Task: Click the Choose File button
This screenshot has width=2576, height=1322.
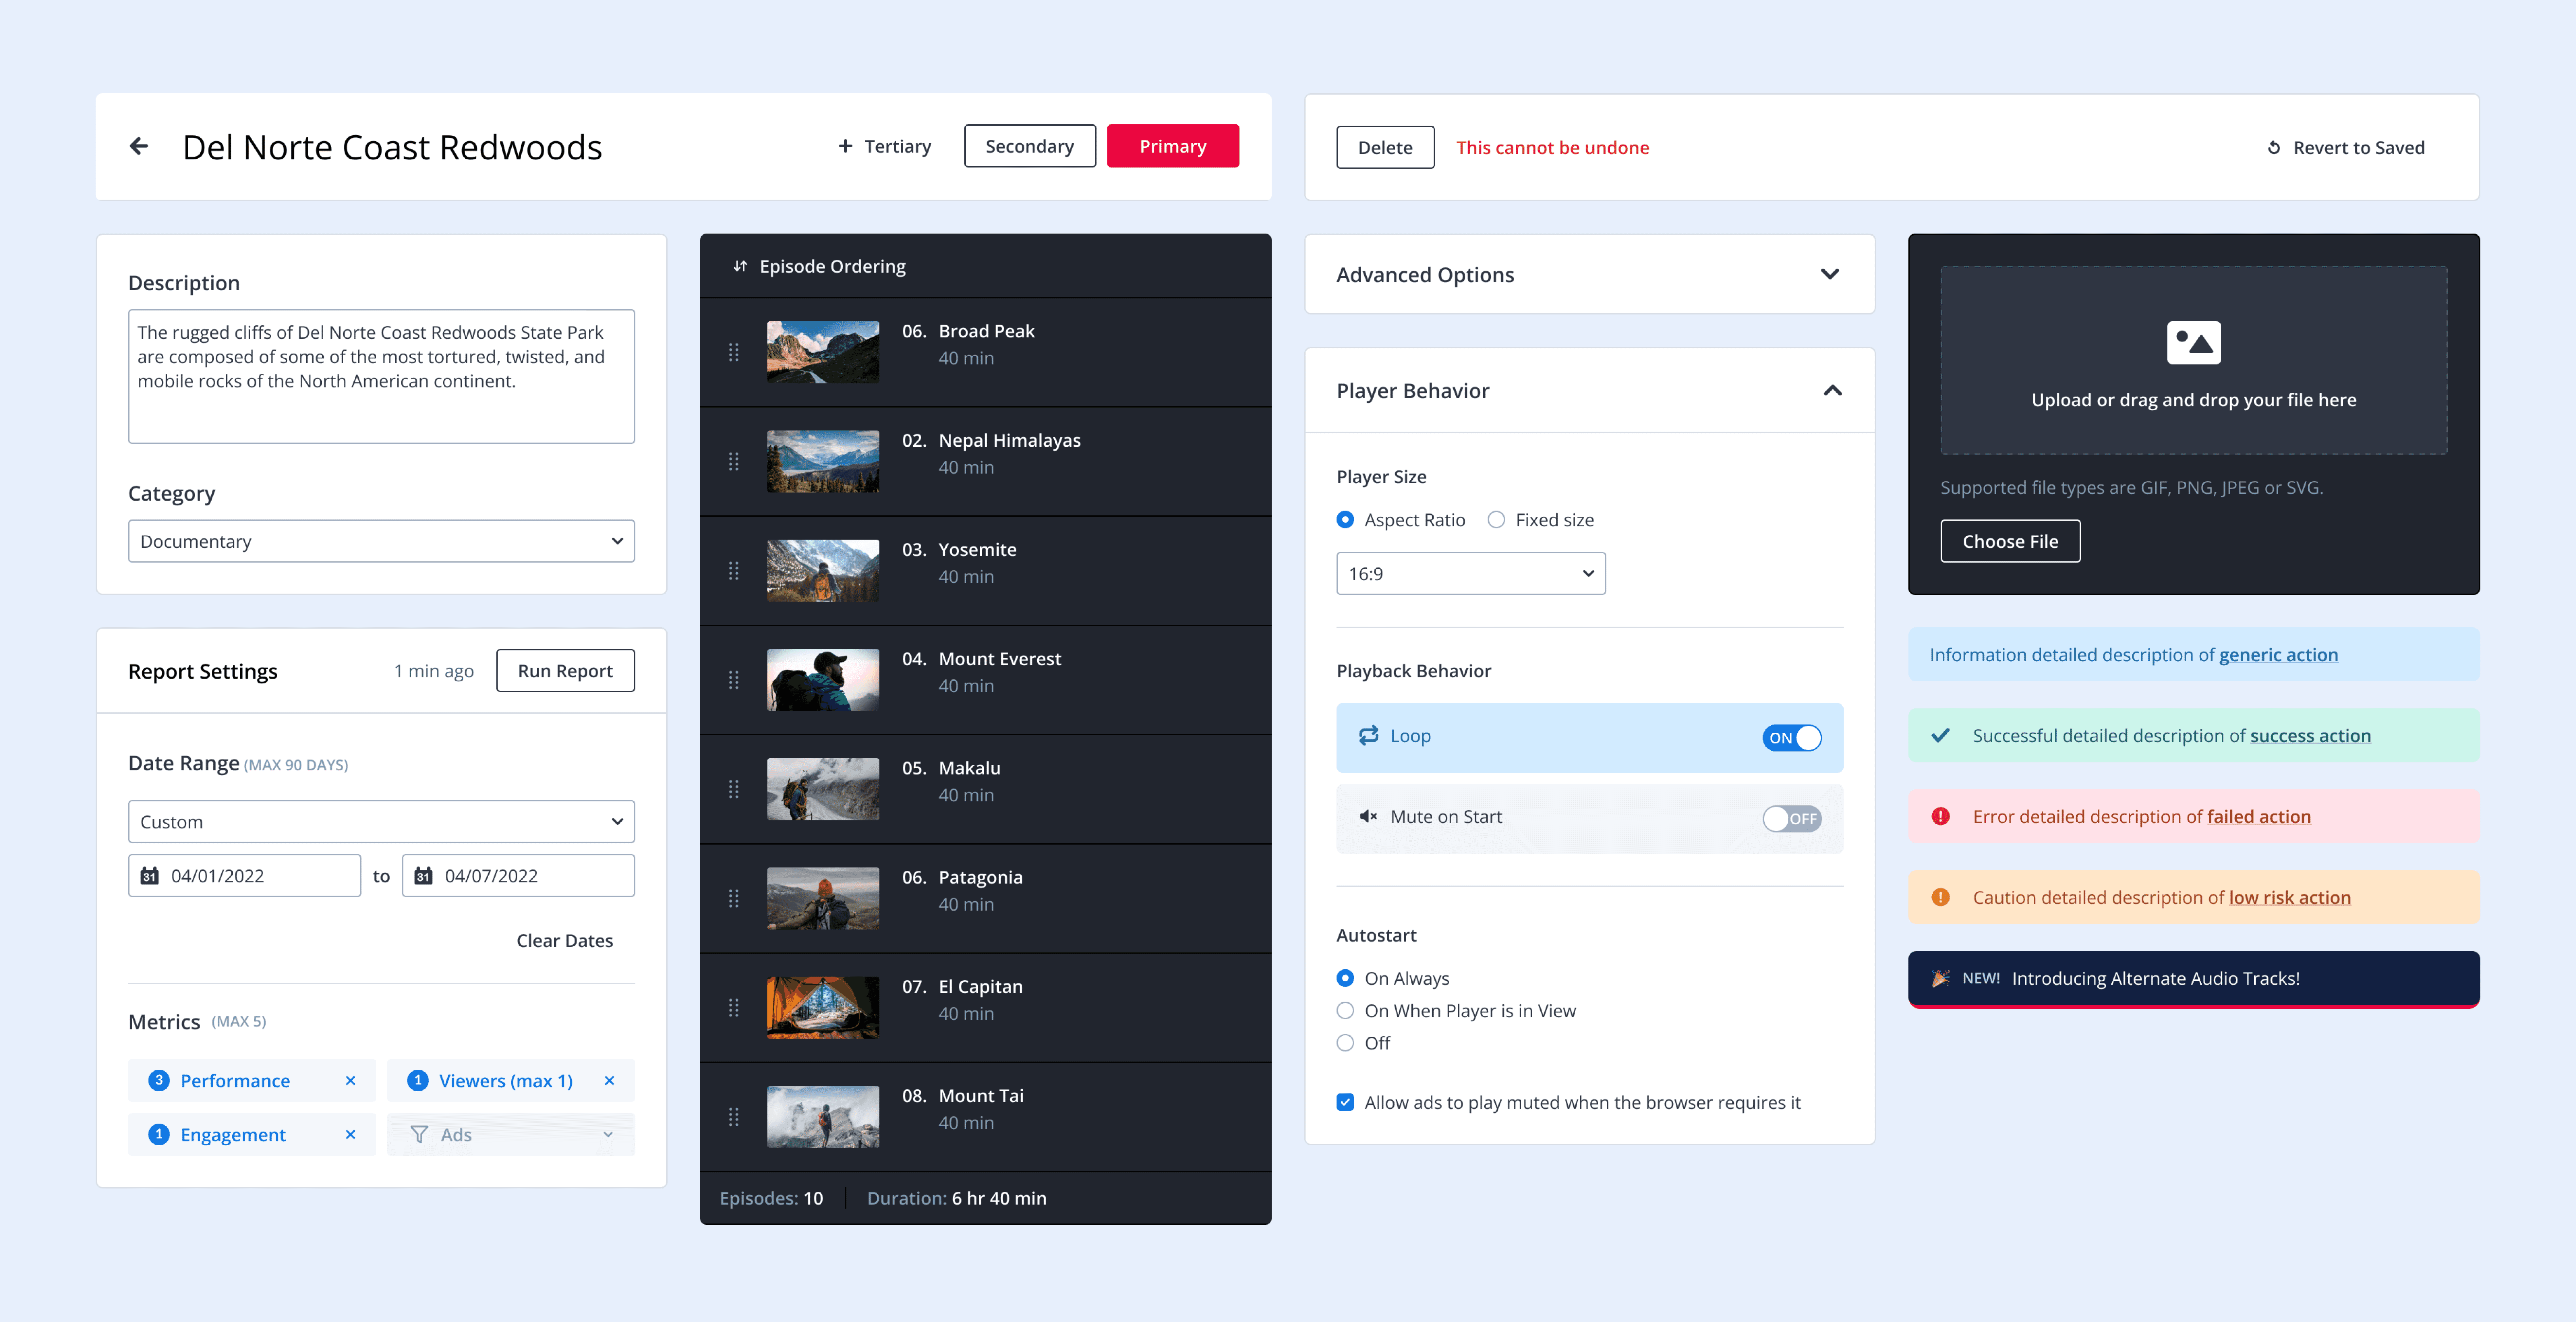Action: (2010, 541)
